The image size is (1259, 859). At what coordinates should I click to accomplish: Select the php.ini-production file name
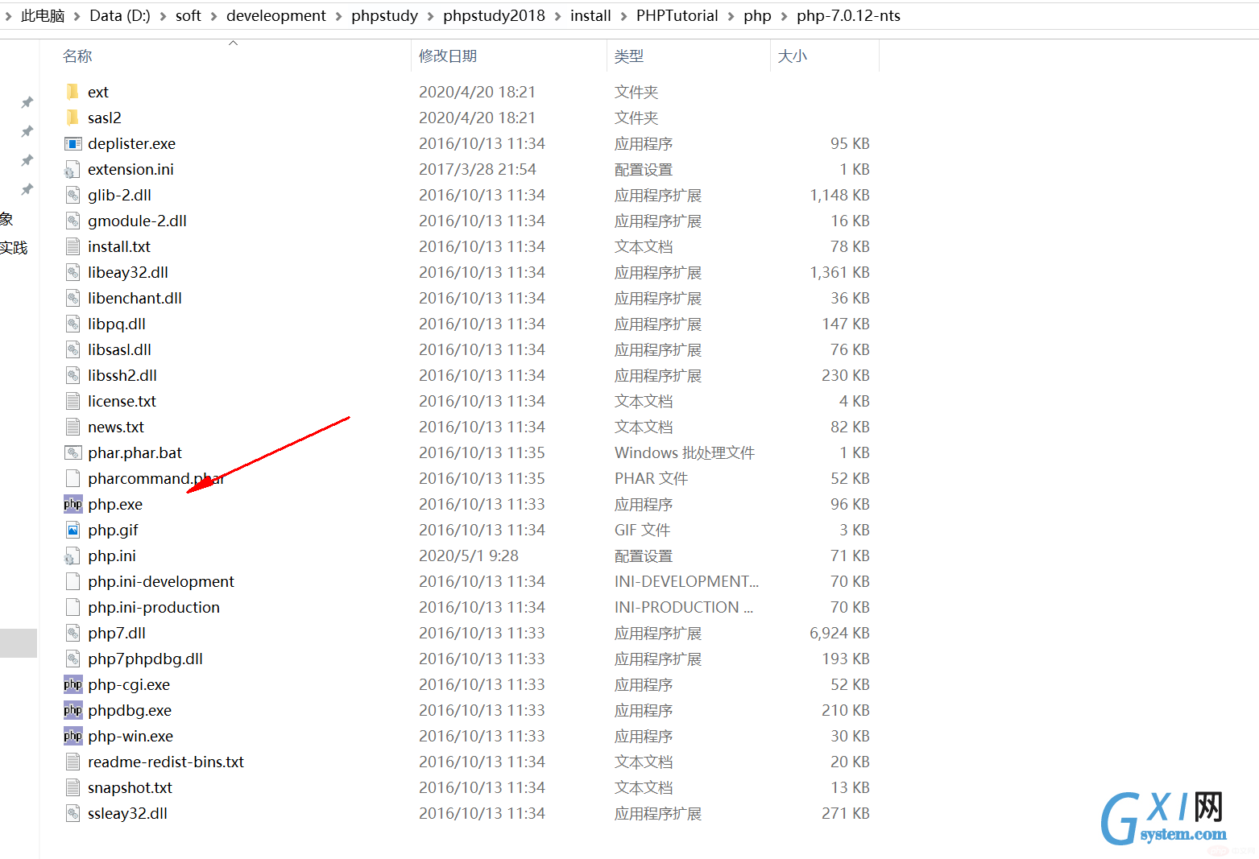point(154,607)
